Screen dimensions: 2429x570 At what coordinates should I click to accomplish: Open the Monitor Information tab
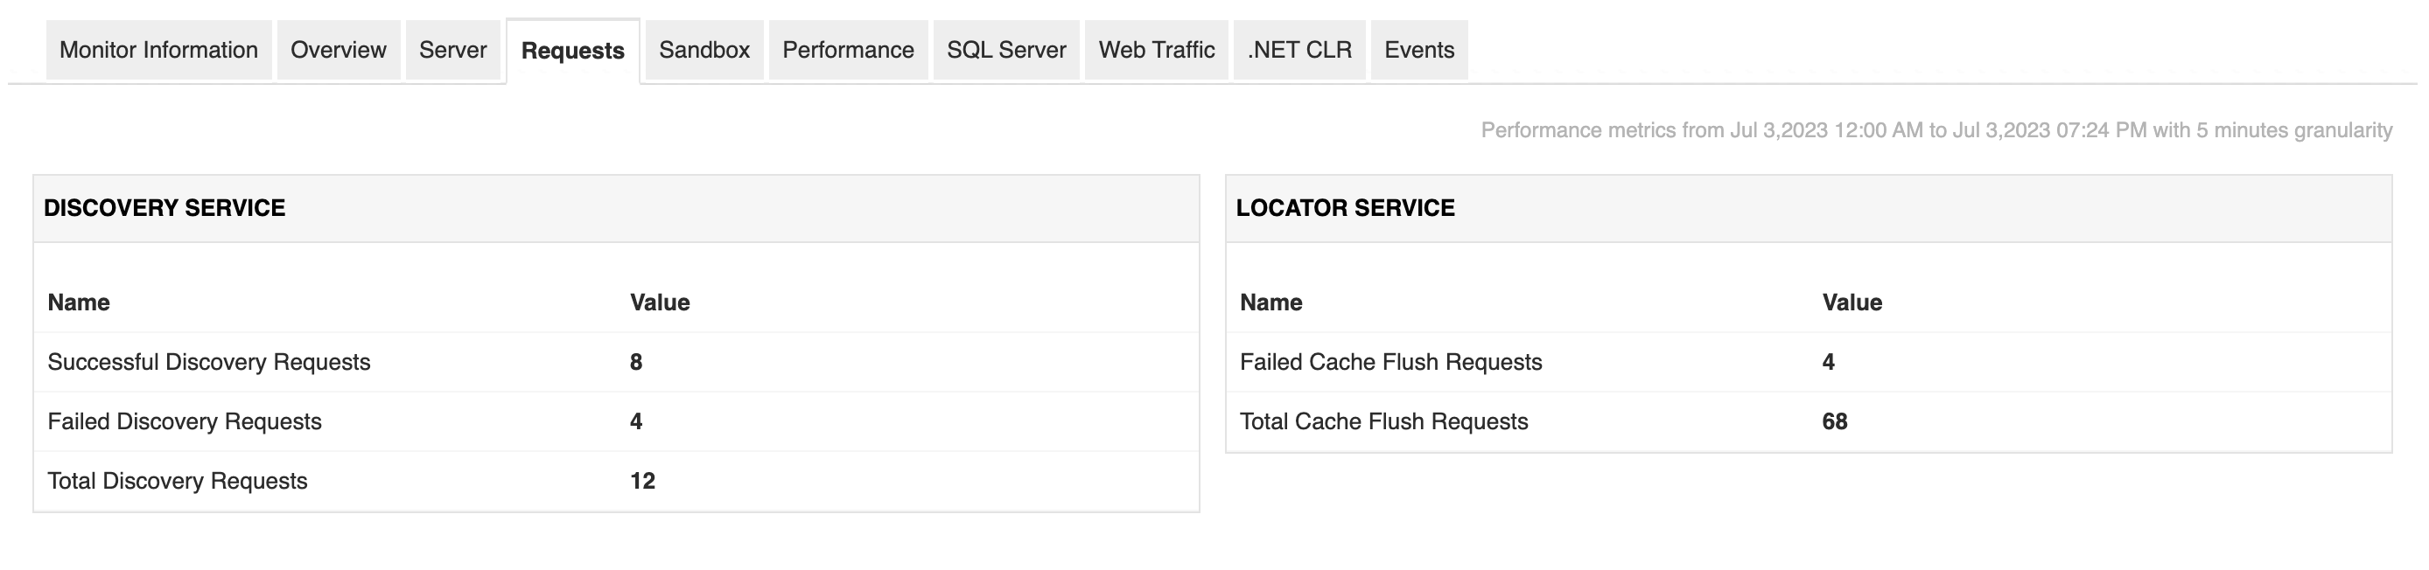pos(158,50)
